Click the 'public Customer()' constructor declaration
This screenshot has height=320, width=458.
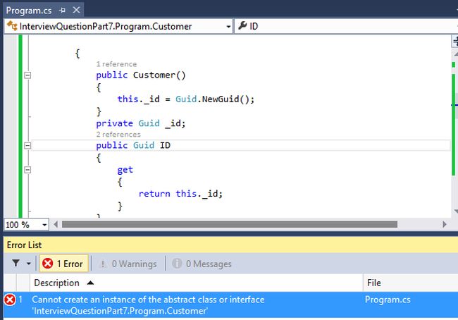tap(141, 75)
